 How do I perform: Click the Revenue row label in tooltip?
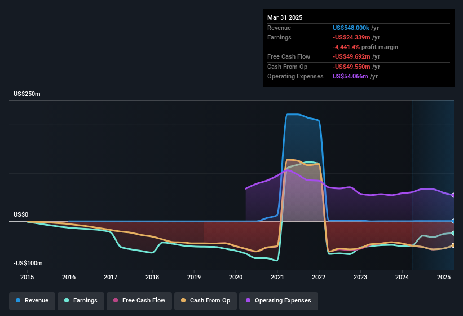pyautogui.click(x=279, y=28)
